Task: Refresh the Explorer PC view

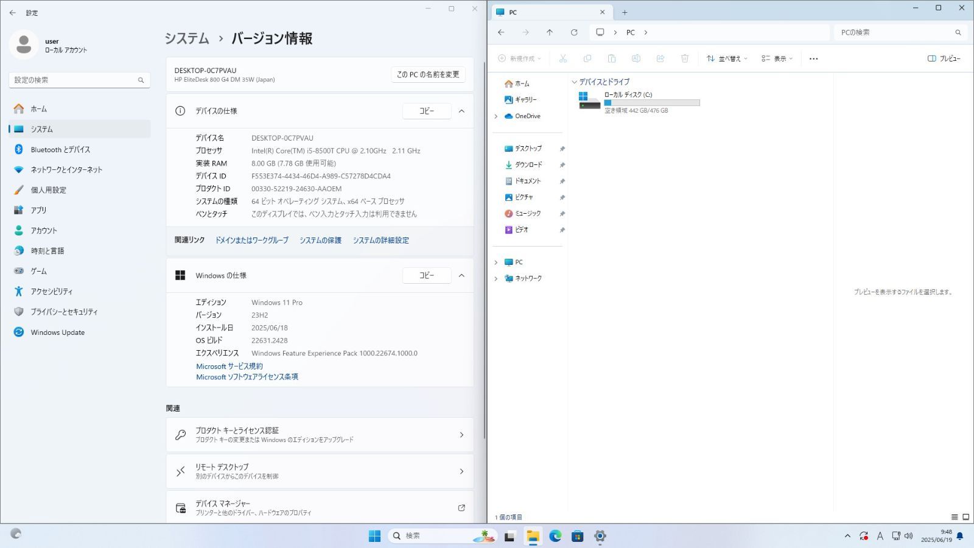Action: coord(574,32)
